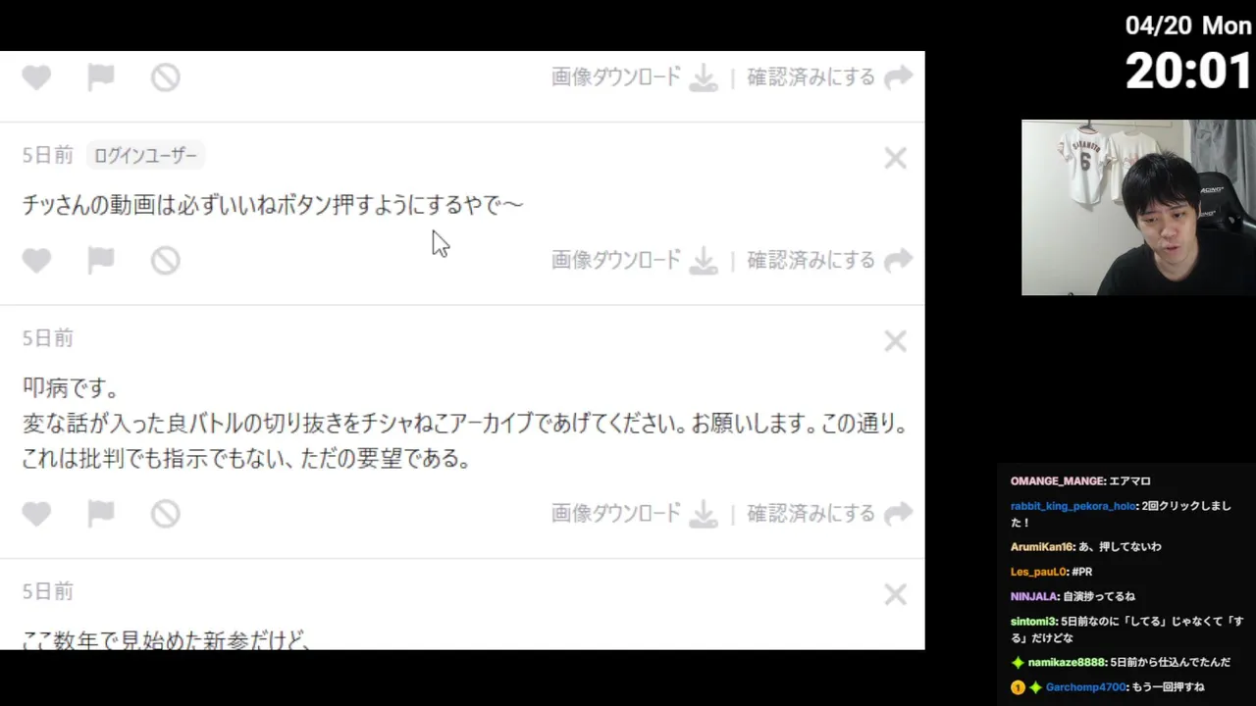
Task: Flag the チッさんの動画 message
Action: 101,260
